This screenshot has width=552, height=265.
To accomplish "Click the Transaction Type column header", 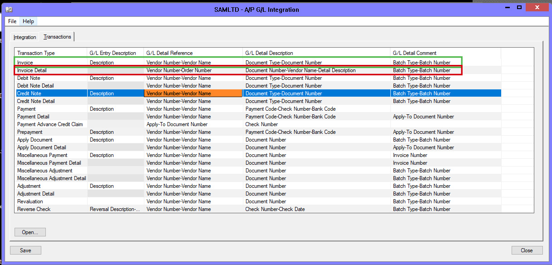I will 51,53.
